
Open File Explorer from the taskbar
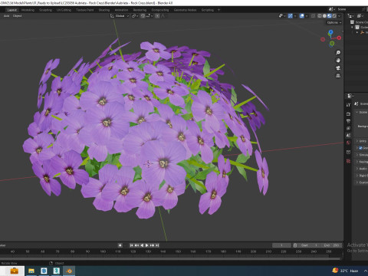point(31,271)
